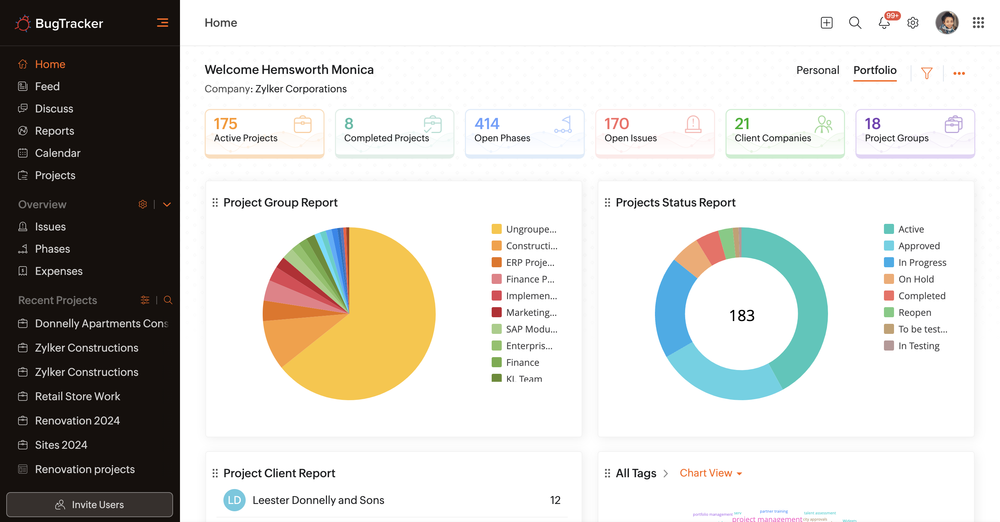Click the quick add plus icon
The image size is (1000, 522).
[827, 23]
